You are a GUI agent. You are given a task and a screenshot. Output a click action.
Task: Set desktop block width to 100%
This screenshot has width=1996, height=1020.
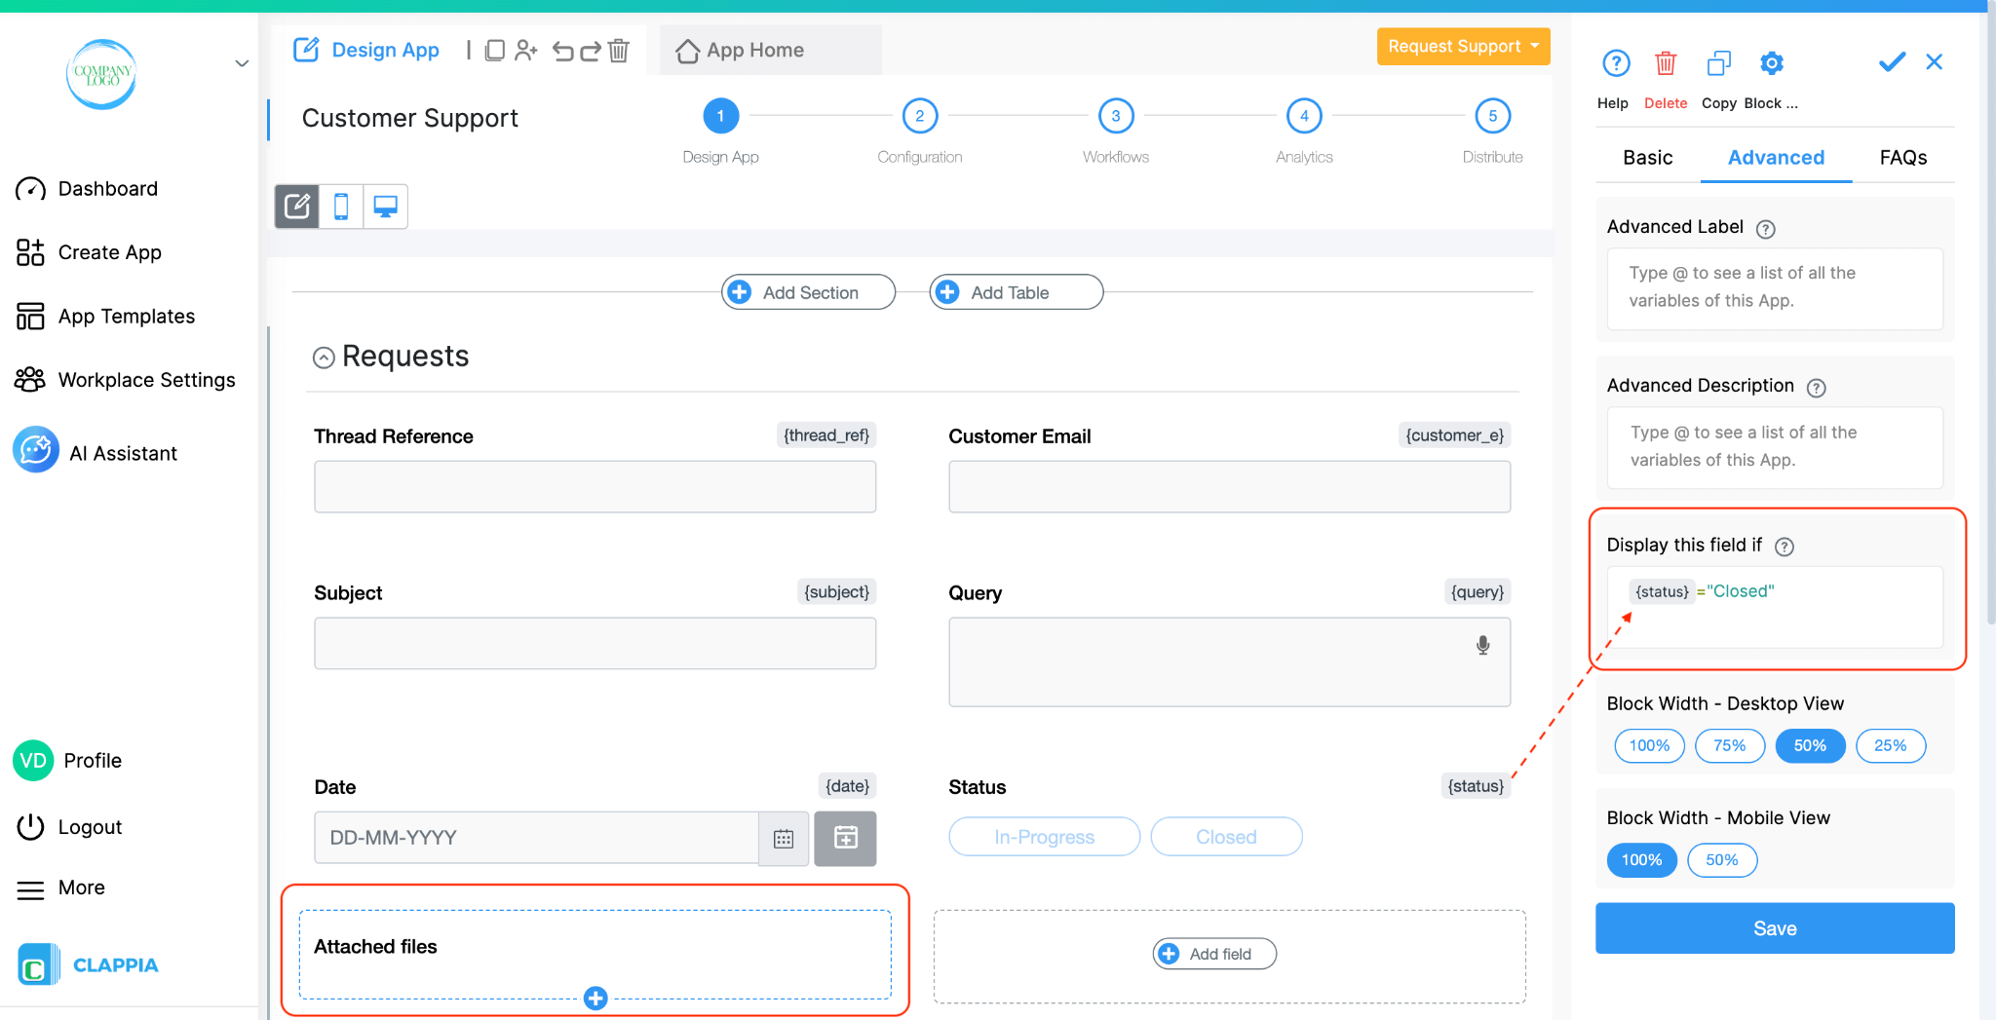click(1649, 745)
